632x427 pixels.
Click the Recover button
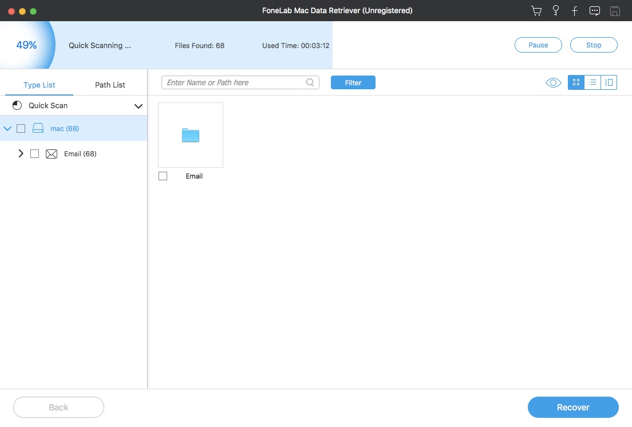pos(573,408)
